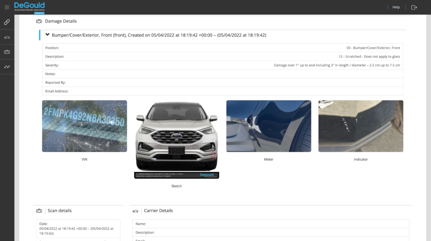
Task: Open the Meter photo thumbnail
Action: [269, 126]
